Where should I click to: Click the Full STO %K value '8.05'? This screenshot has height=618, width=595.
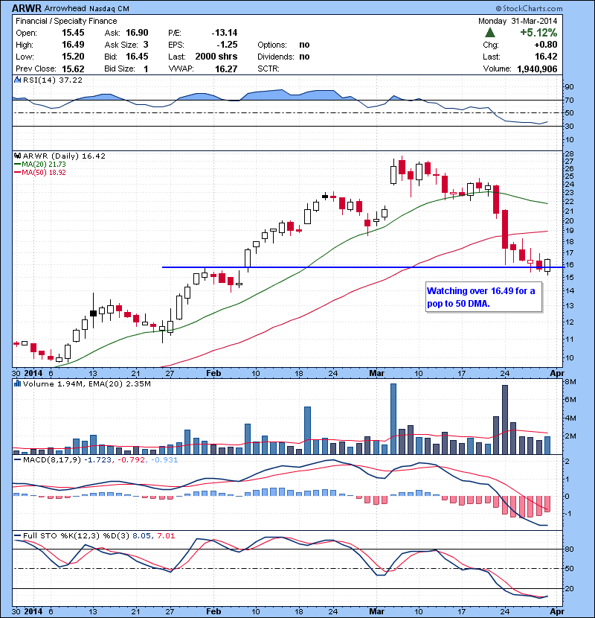(x=142, y=535)
